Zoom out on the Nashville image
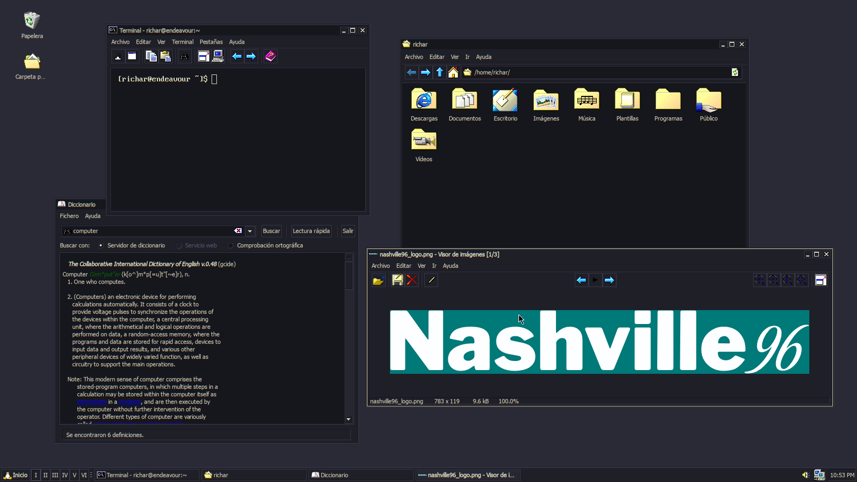 pos(773,280)
